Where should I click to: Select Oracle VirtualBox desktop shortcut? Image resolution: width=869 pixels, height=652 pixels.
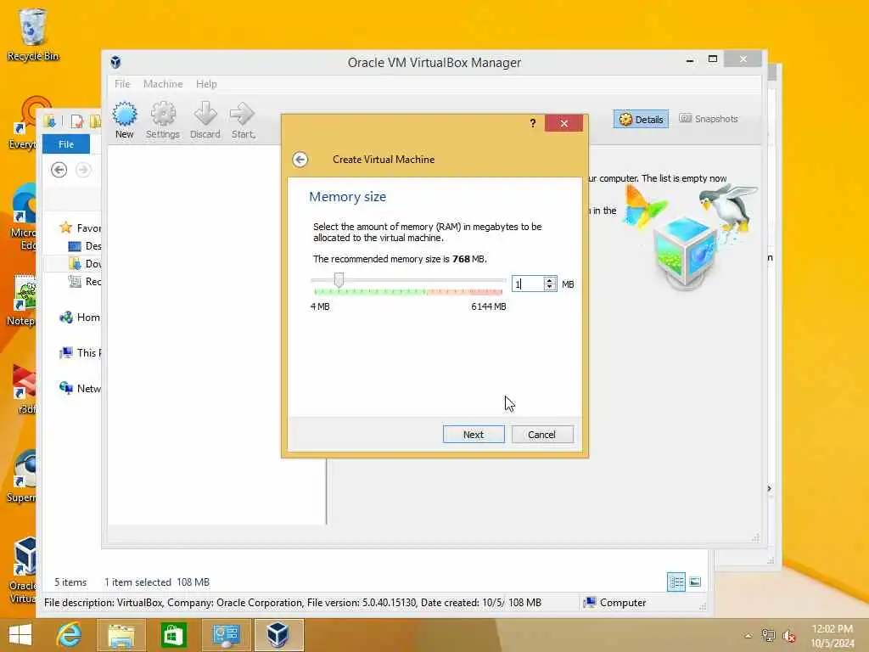(x=23, y=570)
